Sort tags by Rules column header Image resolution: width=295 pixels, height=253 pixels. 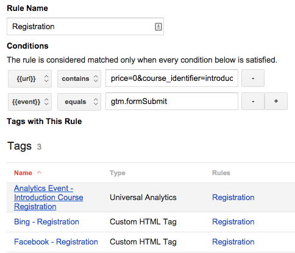click(221, 173)
